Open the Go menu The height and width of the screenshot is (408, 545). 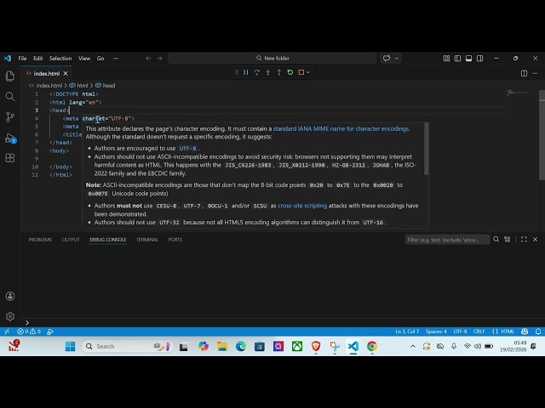100,59
